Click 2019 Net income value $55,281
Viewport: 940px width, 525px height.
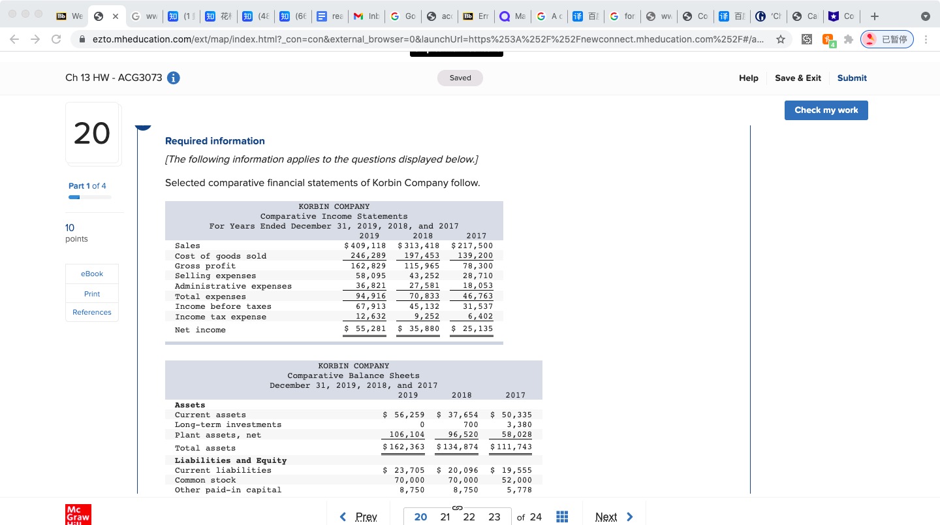365,329
